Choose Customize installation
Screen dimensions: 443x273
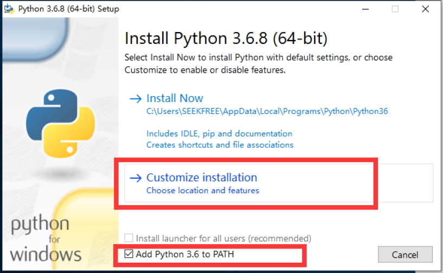[x=279, y=183]
